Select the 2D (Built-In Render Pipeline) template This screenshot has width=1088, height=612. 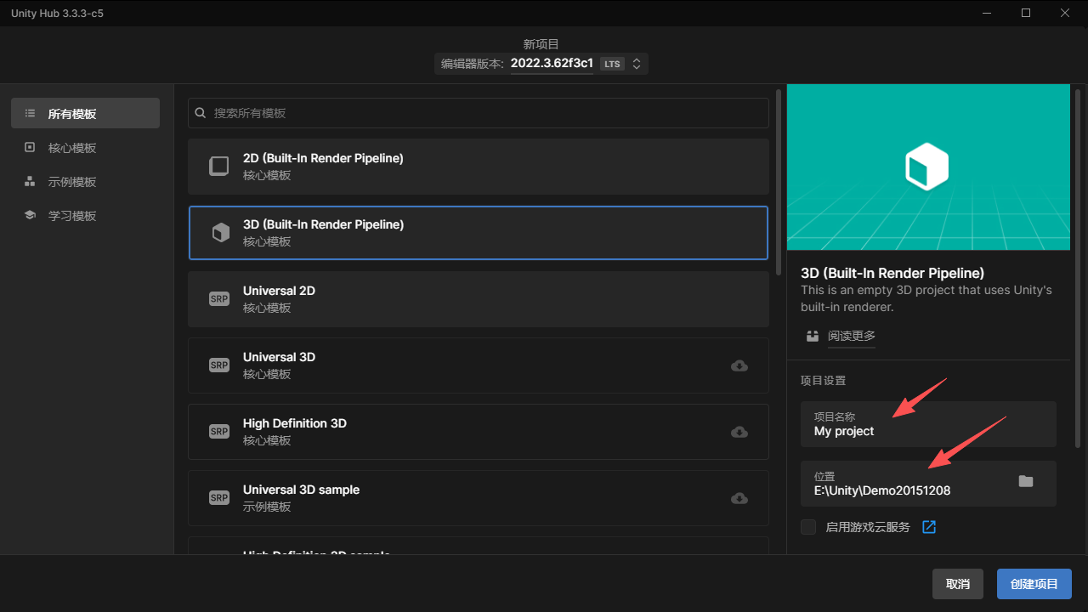[479, 167]
